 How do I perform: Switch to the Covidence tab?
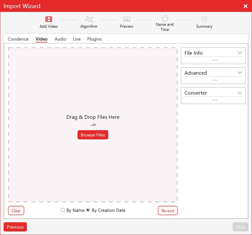click(x=18, y=39)
